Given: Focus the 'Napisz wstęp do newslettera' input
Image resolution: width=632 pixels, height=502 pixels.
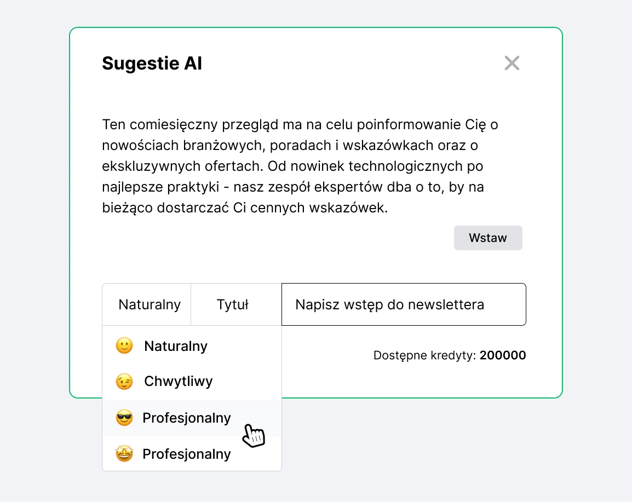Looking at the screenshot, I should (x=403, y=304).
